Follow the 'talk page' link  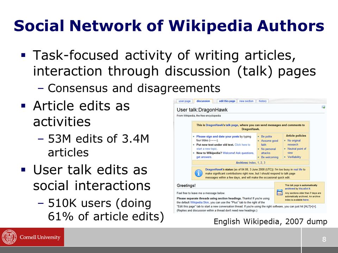232,125
